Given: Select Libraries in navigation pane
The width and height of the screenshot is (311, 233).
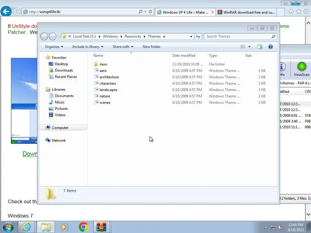Looking at the screenshot, I should click(59, 89).
